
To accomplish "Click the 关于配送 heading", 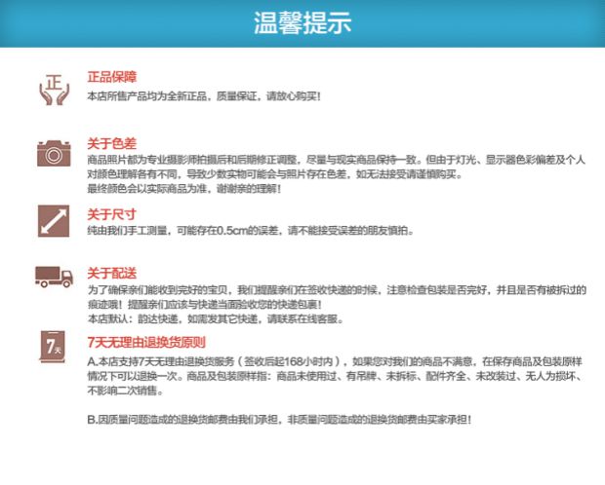I will tap(112, 273).
